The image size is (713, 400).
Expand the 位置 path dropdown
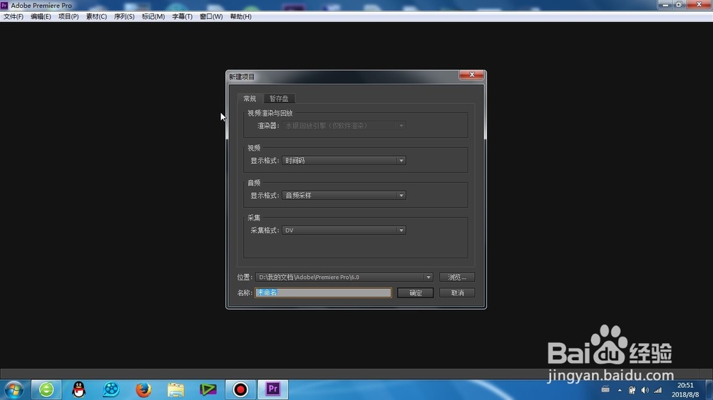(428, 278)
